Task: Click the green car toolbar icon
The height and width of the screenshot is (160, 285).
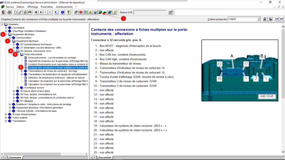Action: pos(105,12)
